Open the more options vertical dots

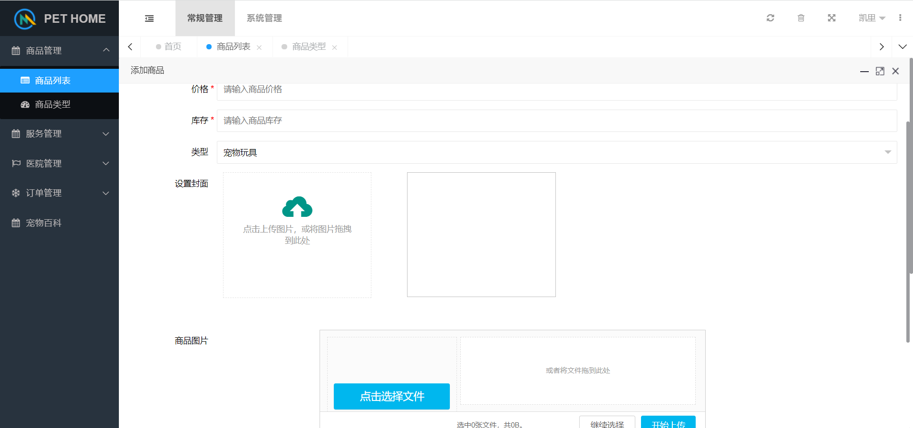point(900,18)
